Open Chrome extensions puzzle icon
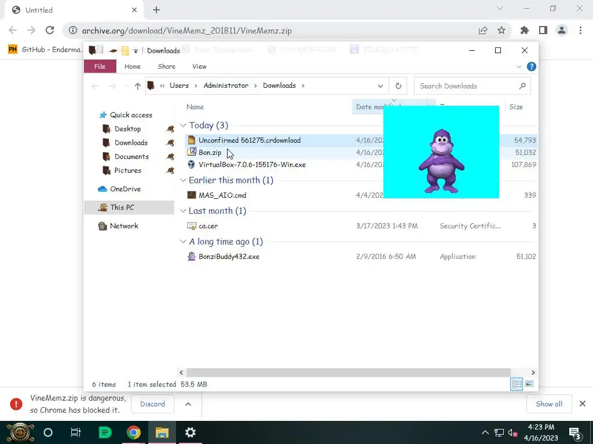The height and width of the screenshot is (444, 593). [x=525, y=30]
